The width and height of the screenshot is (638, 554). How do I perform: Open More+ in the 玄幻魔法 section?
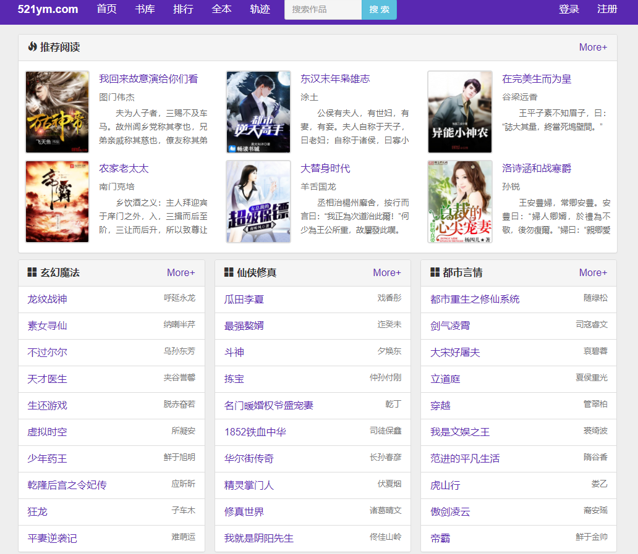tap(181, 273)
